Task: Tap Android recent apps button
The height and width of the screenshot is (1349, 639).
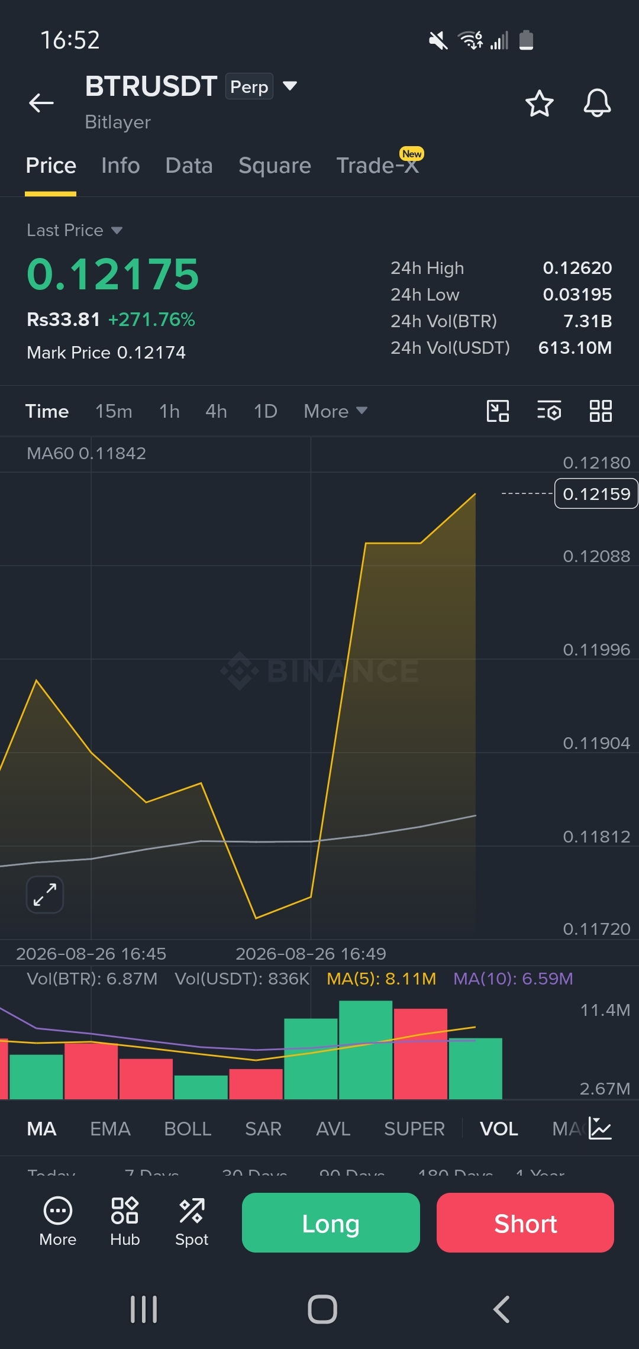Action: (x=144, y=1309)
